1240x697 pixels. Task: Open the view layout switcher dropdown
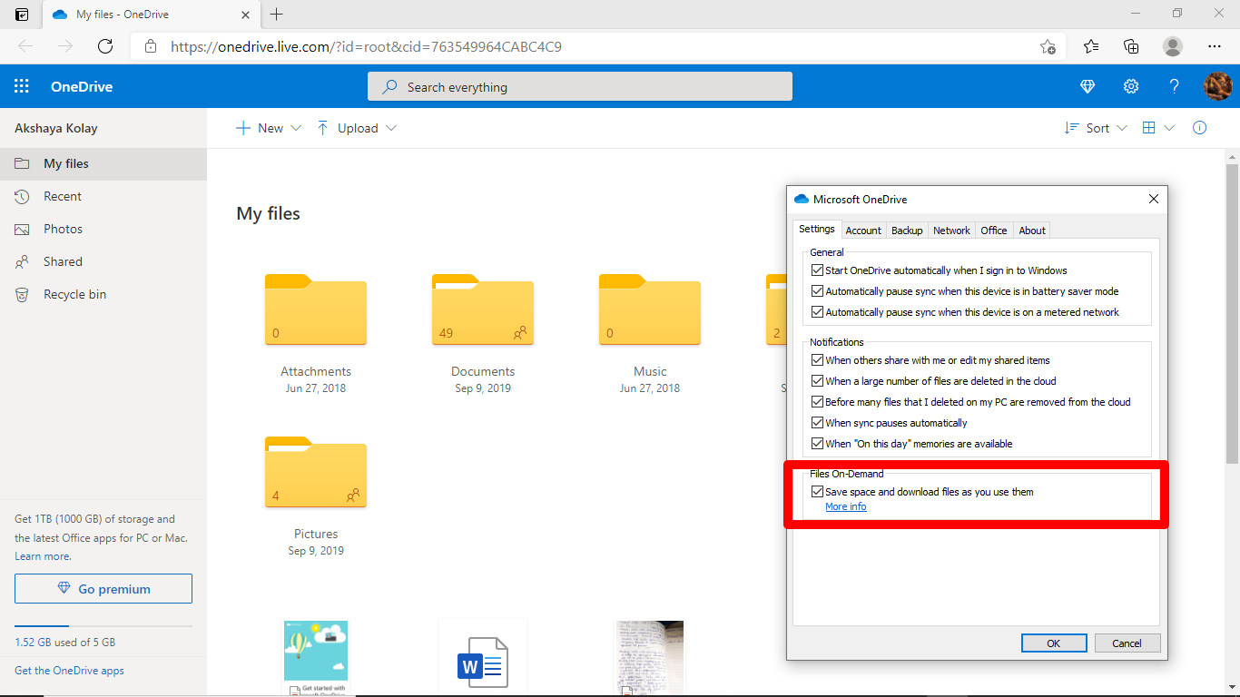click(x=1158, y=128)
